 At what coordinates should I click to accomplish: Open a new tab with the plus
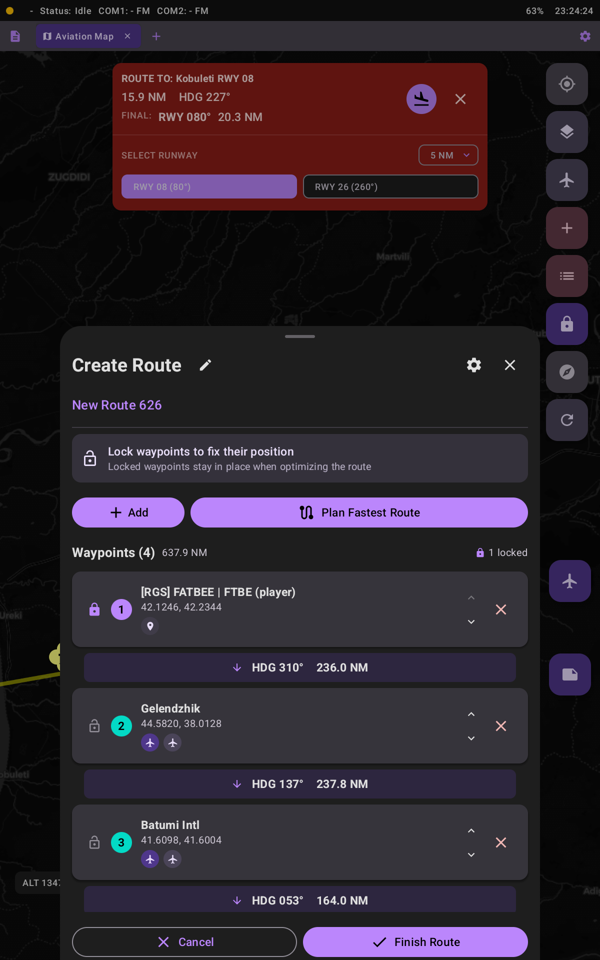click(x=156, y=36)
